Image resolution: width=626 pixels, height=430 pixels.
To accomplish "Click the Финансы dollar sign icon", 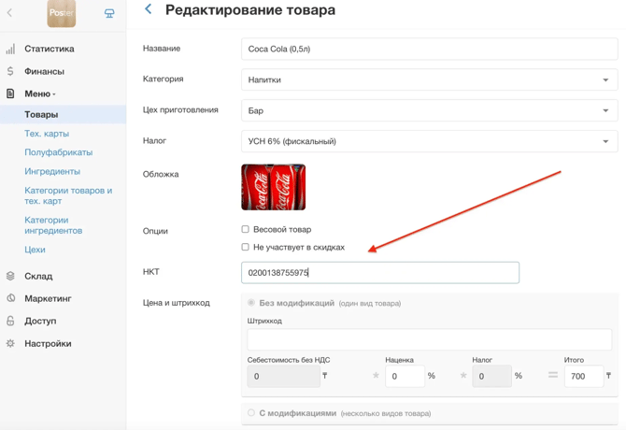I will pos(10,71).
